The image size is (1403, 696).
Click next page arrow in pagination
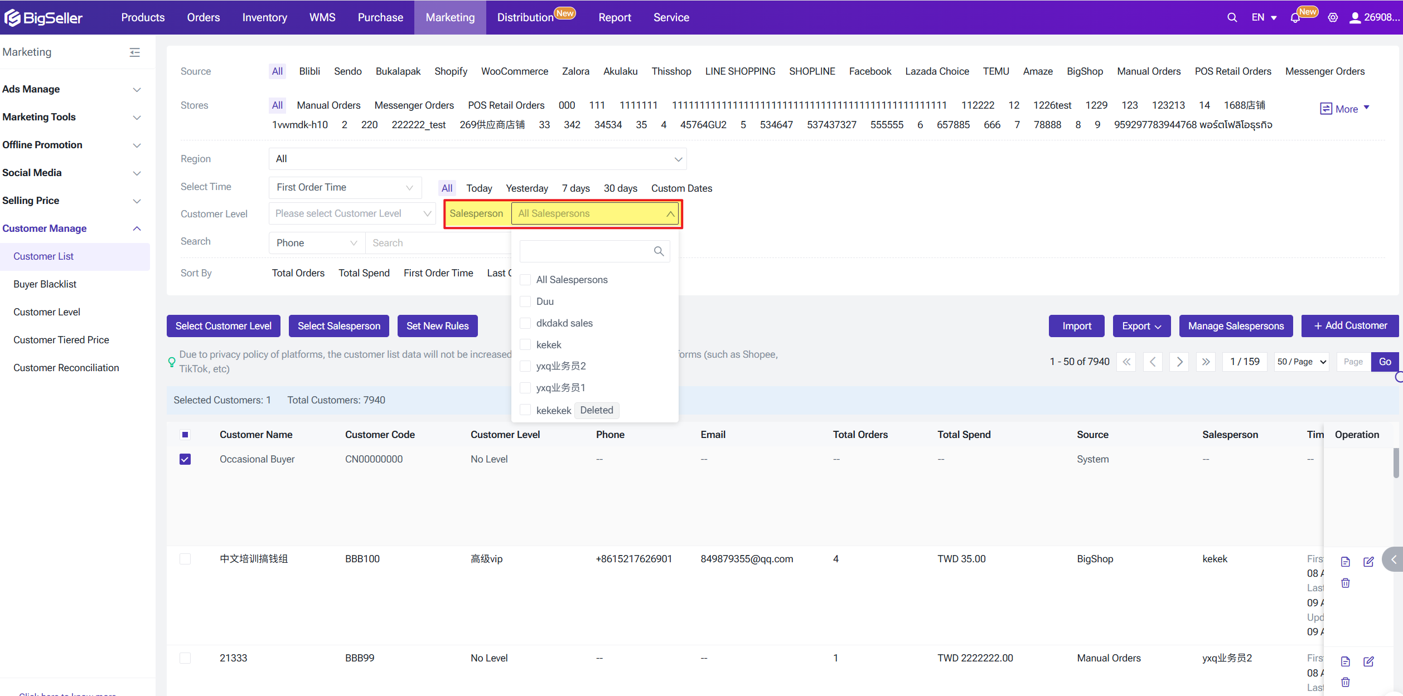click(1179, 362)
